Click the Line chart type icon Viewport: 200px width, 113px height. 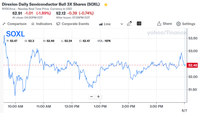click(101, 24)
